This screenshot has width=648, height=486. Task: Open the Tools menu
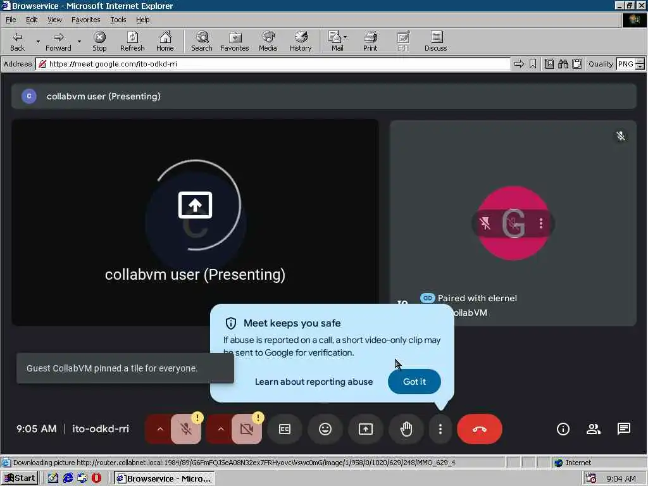tap(118, 20)
